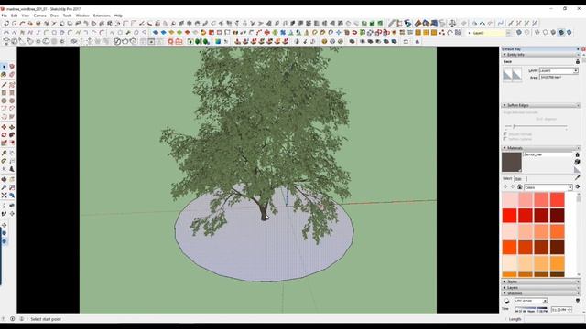This screenshot has height=329, width=586.
Task: Open the Edit menu
Action: (15, 16)
